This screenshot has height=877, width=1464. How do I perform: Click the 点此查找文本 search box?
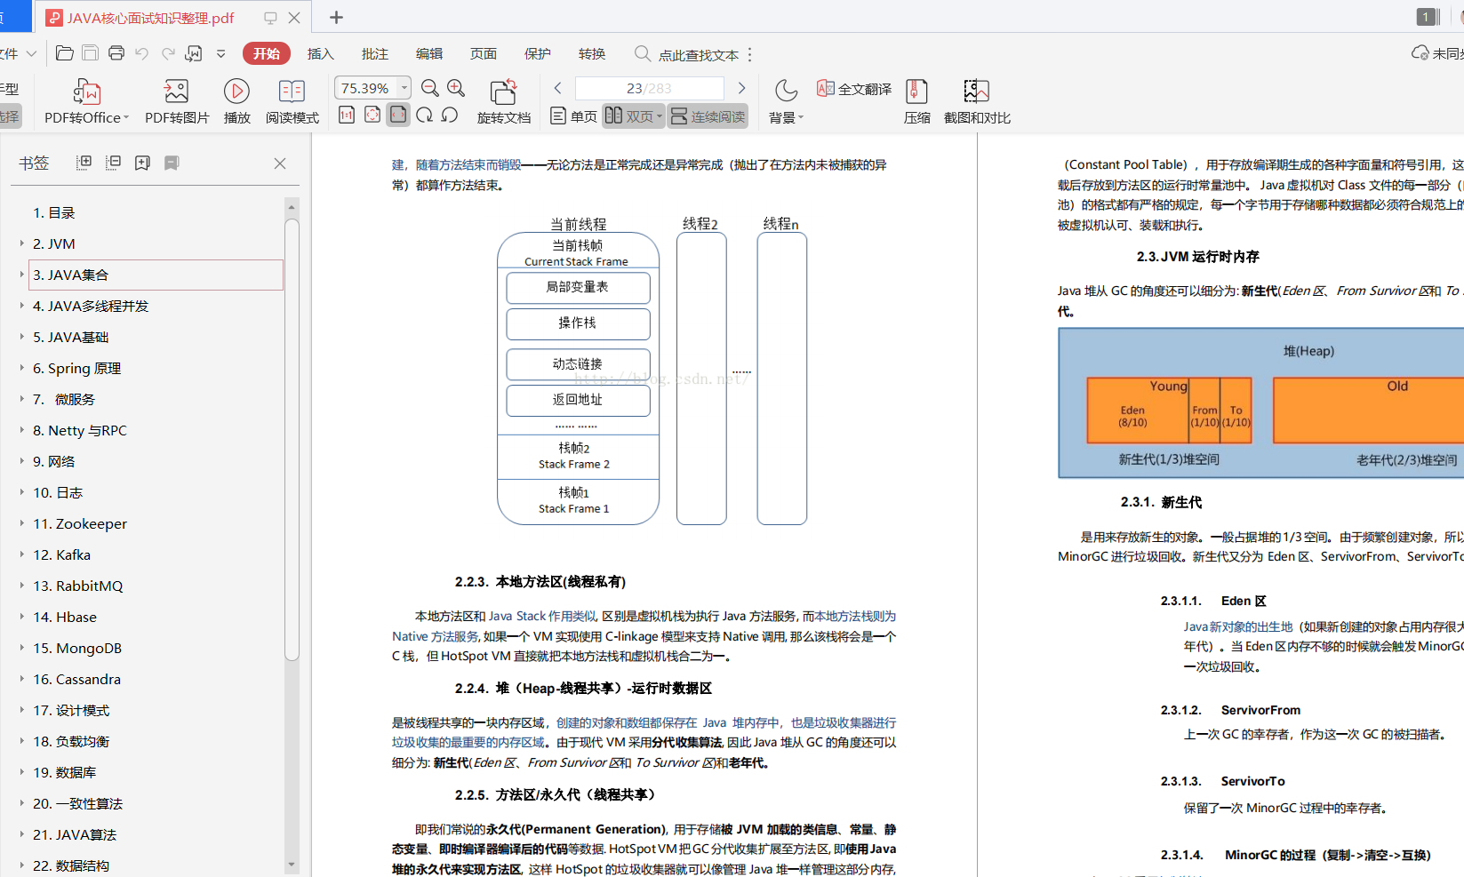pos(686,54)
